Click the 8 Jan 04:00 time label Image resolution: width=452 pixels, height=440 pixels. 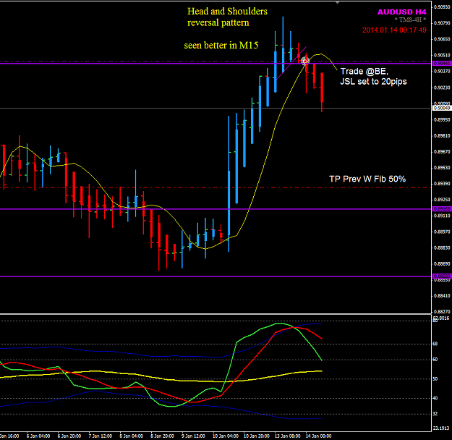point(131,436)
